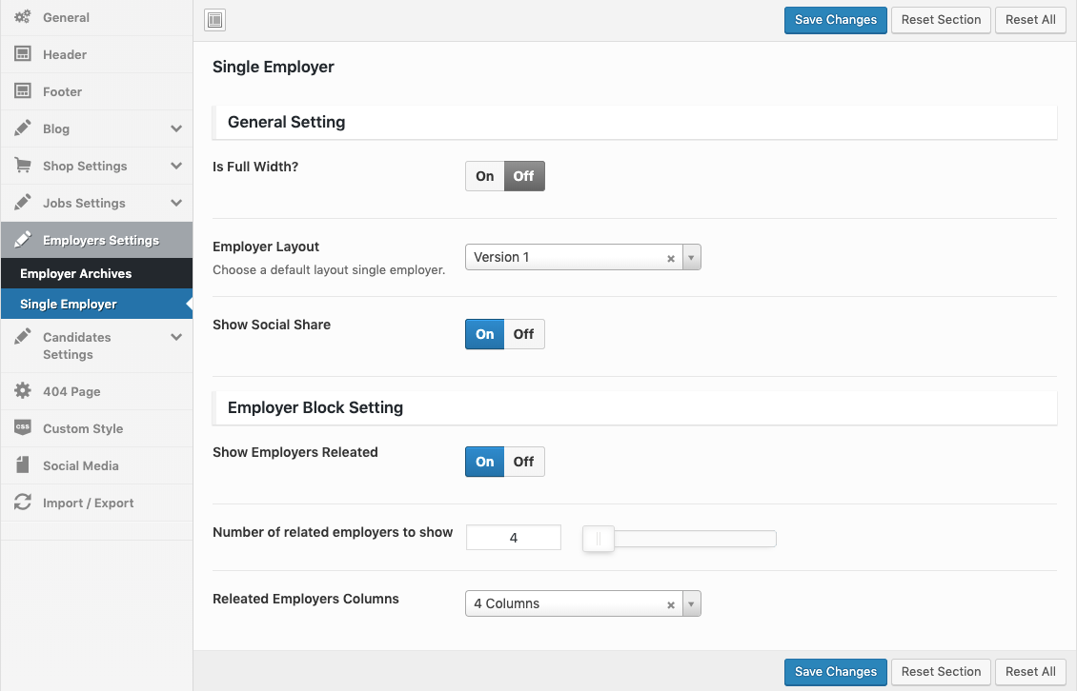Click the General gears icon in sidebar
The height and width of the screenshot is (691, 1077).
(23, 17)
